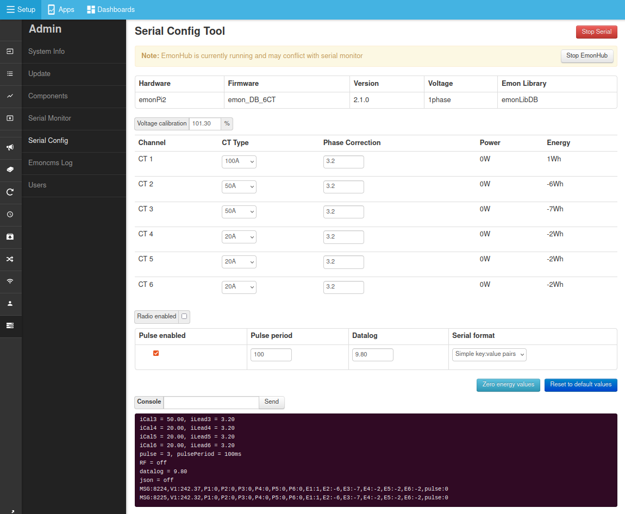Open the CT 4 type dropdown
The image size is (625, 514).
coord(239,237)
